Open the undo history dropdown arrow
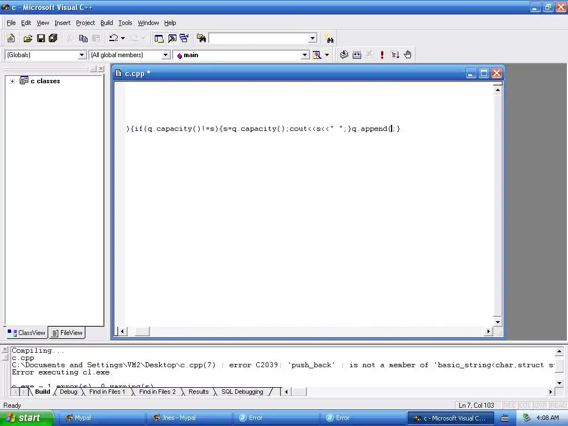This screenshot has height=426, width=568. [123, 38]
